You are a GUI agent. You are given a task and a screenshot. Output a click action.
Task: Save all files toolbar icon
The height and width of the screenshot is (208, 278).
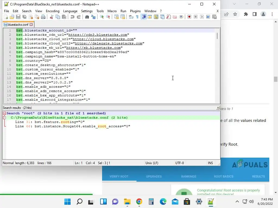click(24, 17)
